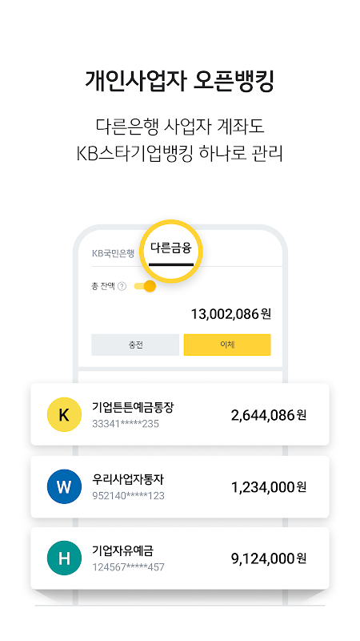
Task: Click account number 952140*****123
Action: coord(129,496)
